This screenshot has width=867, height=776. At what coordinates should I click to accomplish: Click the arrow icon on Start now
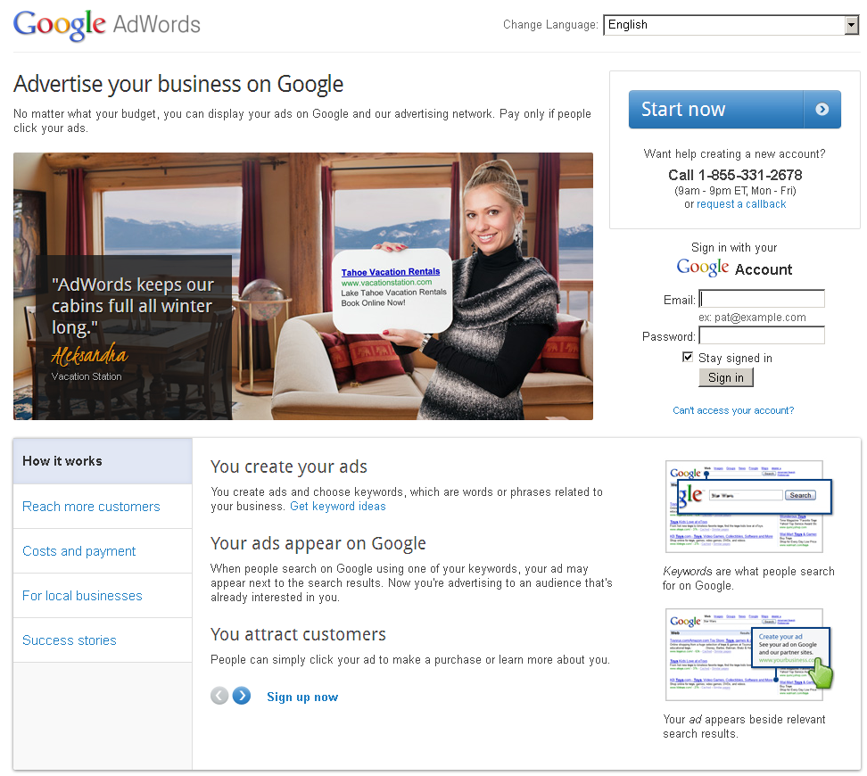point(822,110)
